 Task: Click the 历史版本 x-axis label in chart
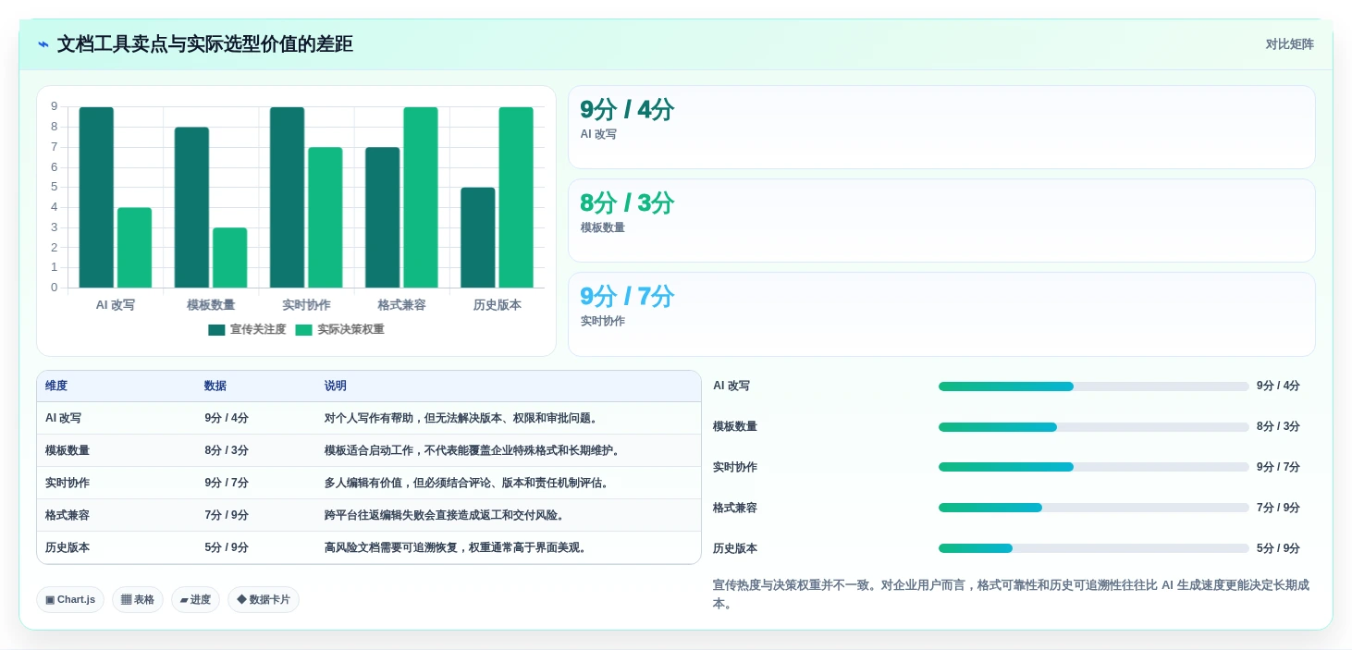coord(498,305)
